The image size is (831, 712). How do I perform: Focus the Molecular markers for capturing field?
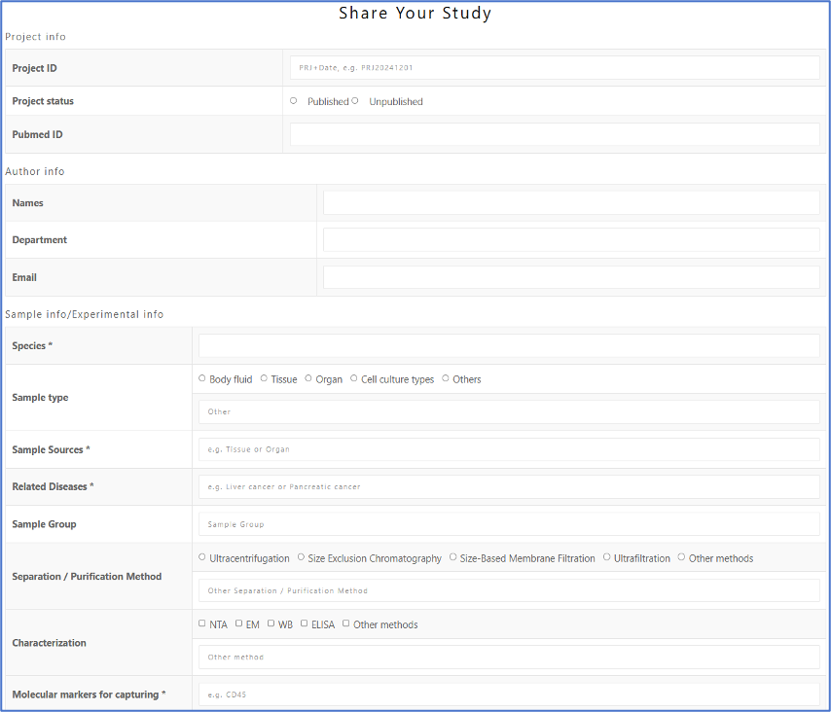coord(509,694)
